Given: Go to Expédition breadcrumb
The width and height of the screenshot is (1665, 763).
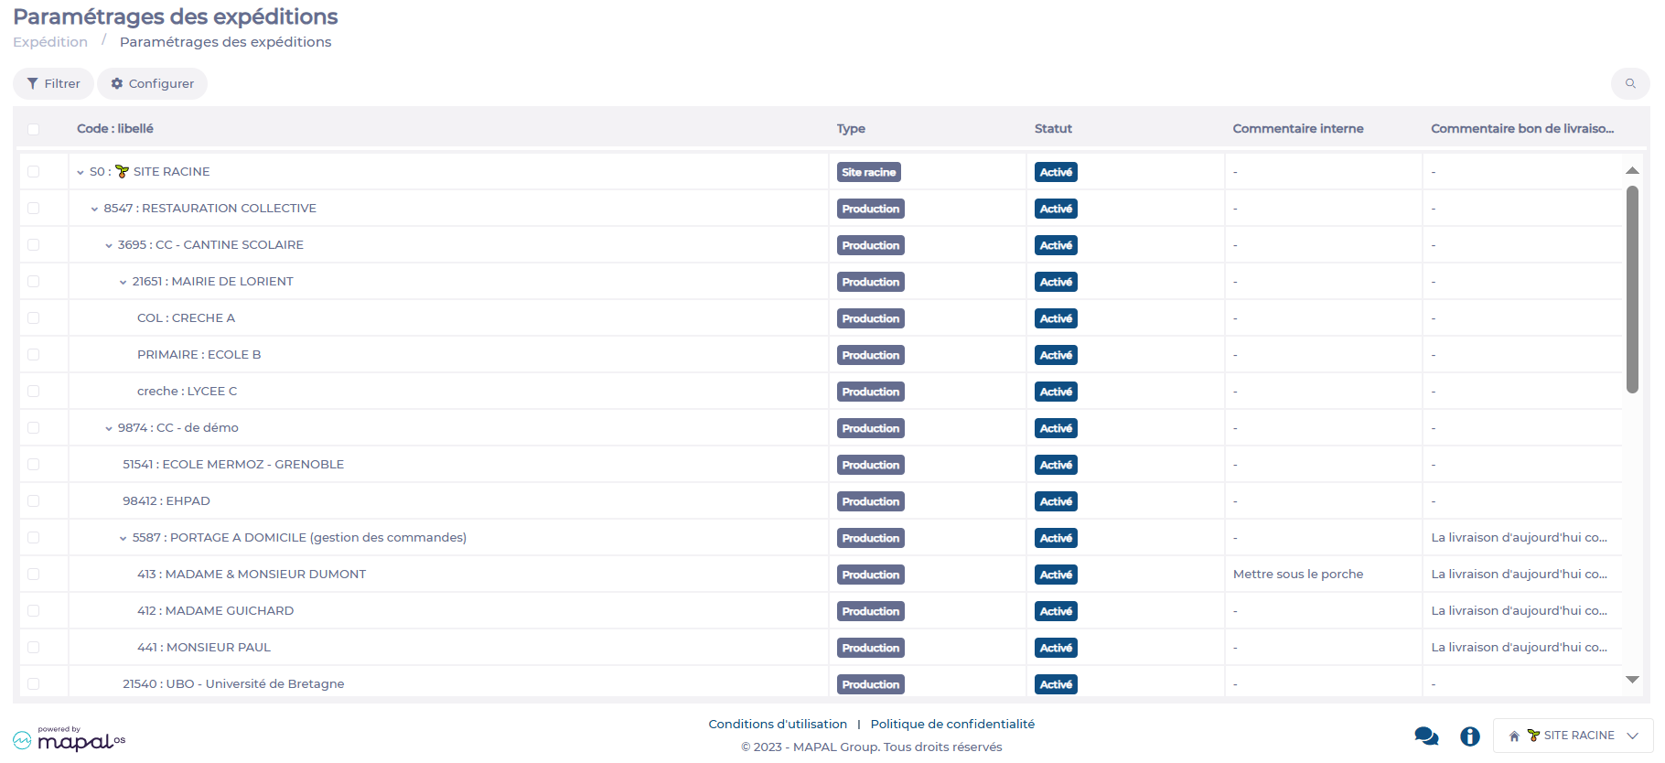Looking at the screenshot, I should [50, 42].
